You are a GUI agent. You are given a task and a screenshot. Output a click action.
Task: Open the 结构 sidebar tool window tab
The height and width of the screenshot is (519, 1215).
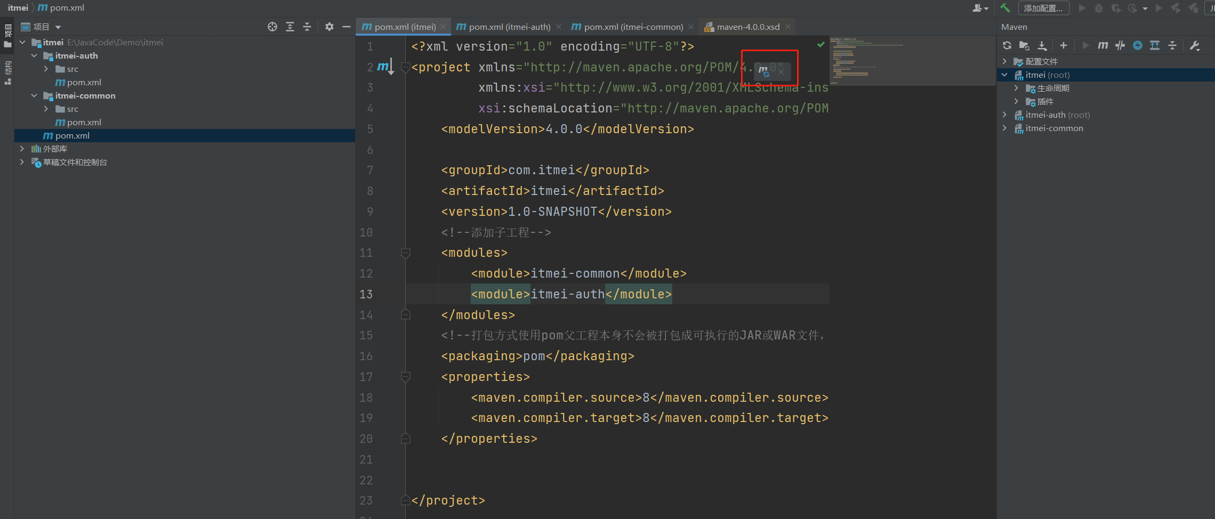(x=7, y=72)
